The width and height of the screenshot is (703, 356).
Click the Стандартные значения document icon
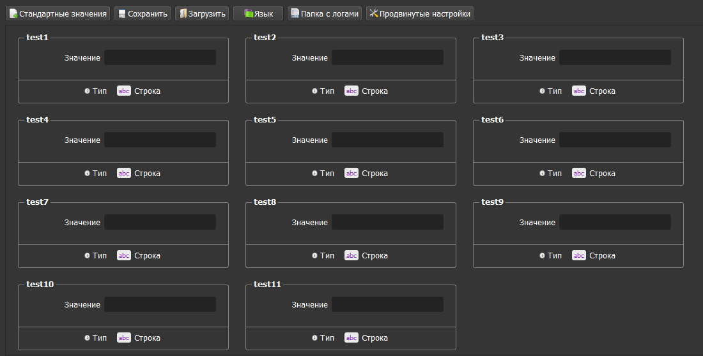click(13, 13)
